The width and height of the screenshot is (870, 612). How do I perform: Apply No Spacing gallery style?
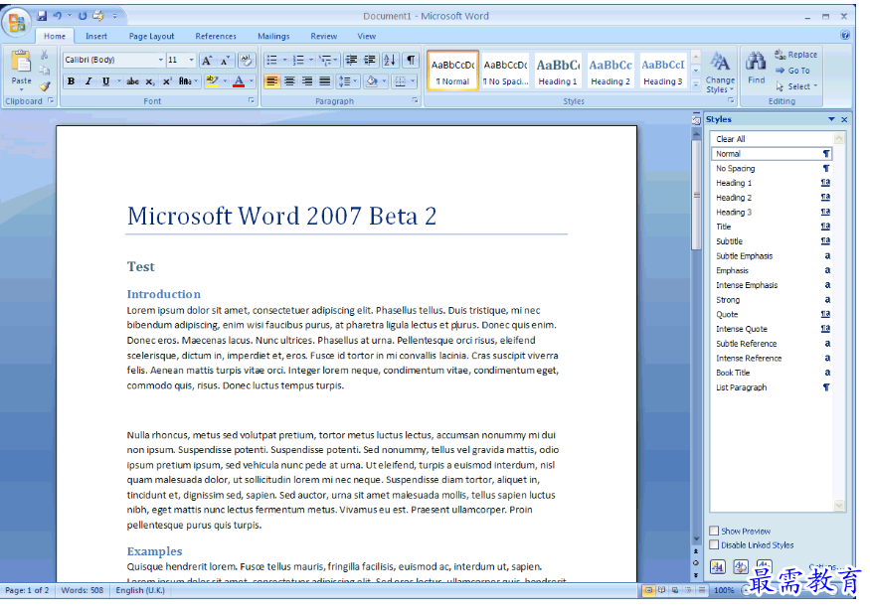(505, 71)
